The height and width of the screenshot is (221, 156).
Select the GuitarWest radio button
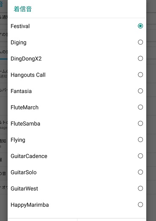[x=140, y=188]
